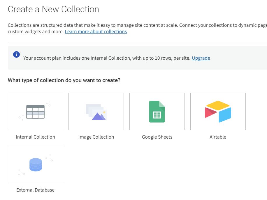The height and width of the screenshot is (200, 267).
Task: Click the External Database label
Action: 36,190
